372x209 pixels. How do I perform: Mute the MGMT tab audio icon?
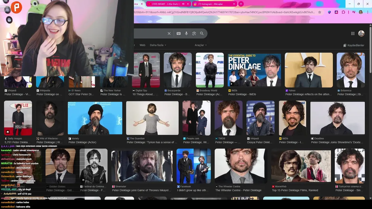[x=183, y=4]
